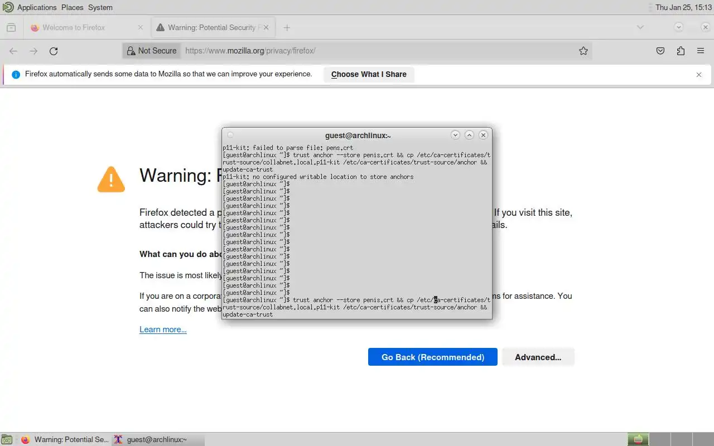Open the Extensions puzzle icon
The image size is (714, 446).
(681, 51)
